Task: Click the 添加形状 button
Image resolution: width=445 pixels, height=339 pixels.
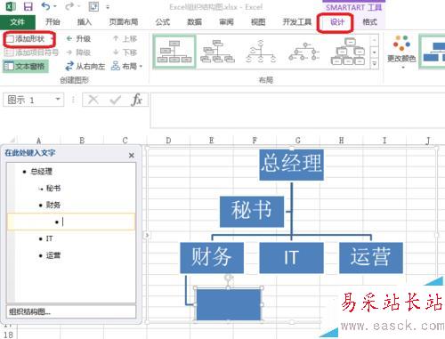Action: [x=28, y=39]
